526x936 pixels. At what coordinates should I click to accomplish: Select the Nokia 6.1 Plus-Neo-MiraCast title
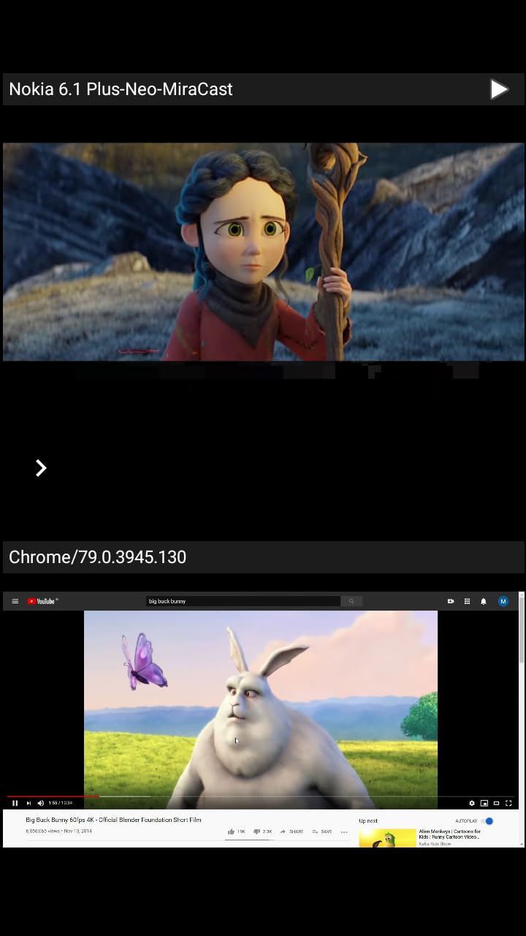coord(121,89)
